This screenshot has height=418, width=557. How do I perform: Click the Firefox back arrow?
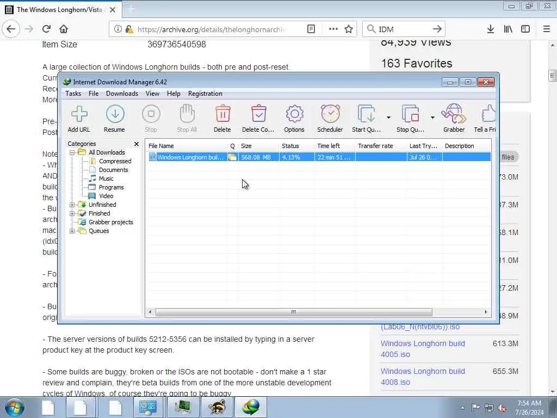(x=11, y=29)
